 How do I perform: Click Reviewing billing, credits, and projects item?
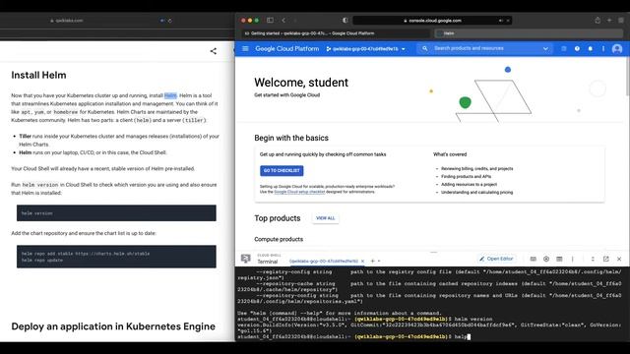pyautogui.click(x=476, y=168)
